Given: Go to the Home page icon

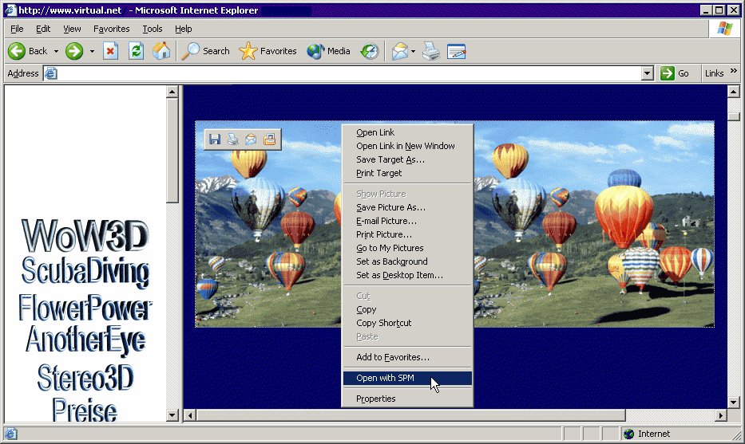Looking at the screenshot, I should (x=161, y=51).
